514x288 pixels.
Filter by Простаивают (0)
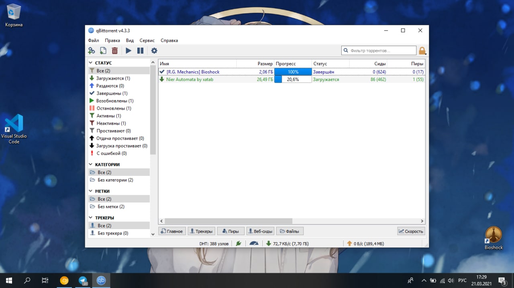click(119, 131)
